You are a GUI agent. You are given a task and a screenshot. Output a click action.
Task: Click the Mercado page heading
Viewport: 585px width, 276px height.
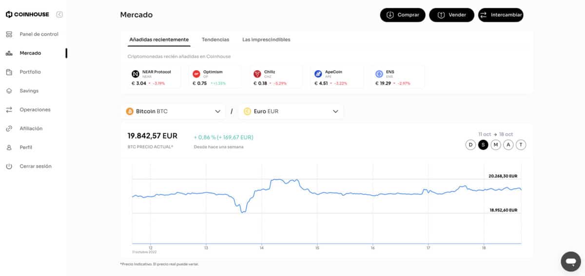point(136,15)
